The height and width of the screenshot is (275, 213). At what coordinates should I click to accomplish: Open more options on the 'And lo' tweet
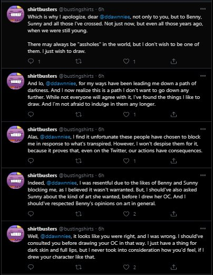(203, 76)
